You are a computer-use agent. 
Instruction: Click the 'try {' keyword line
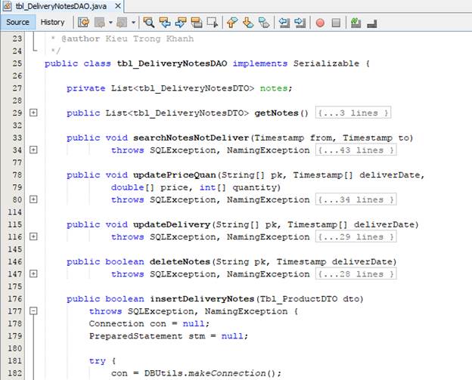point(103,361)
